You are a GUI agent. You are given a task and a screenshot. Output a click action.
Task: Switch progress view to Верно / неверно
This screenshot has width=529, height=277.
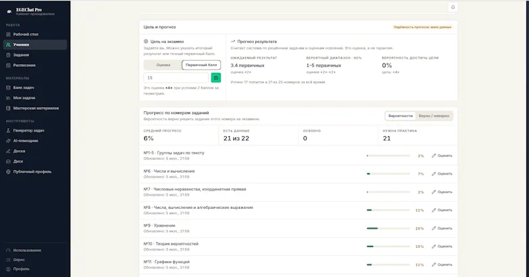[x=434, y=116]
